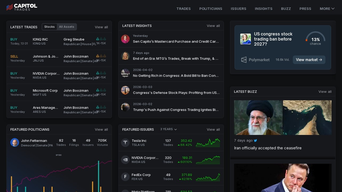Click the NVIDIA trade size money-bag icons

tap(101, 73)
